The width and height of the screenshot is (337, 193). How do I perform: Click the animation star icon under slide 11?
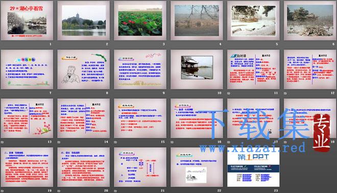[229, 93]
